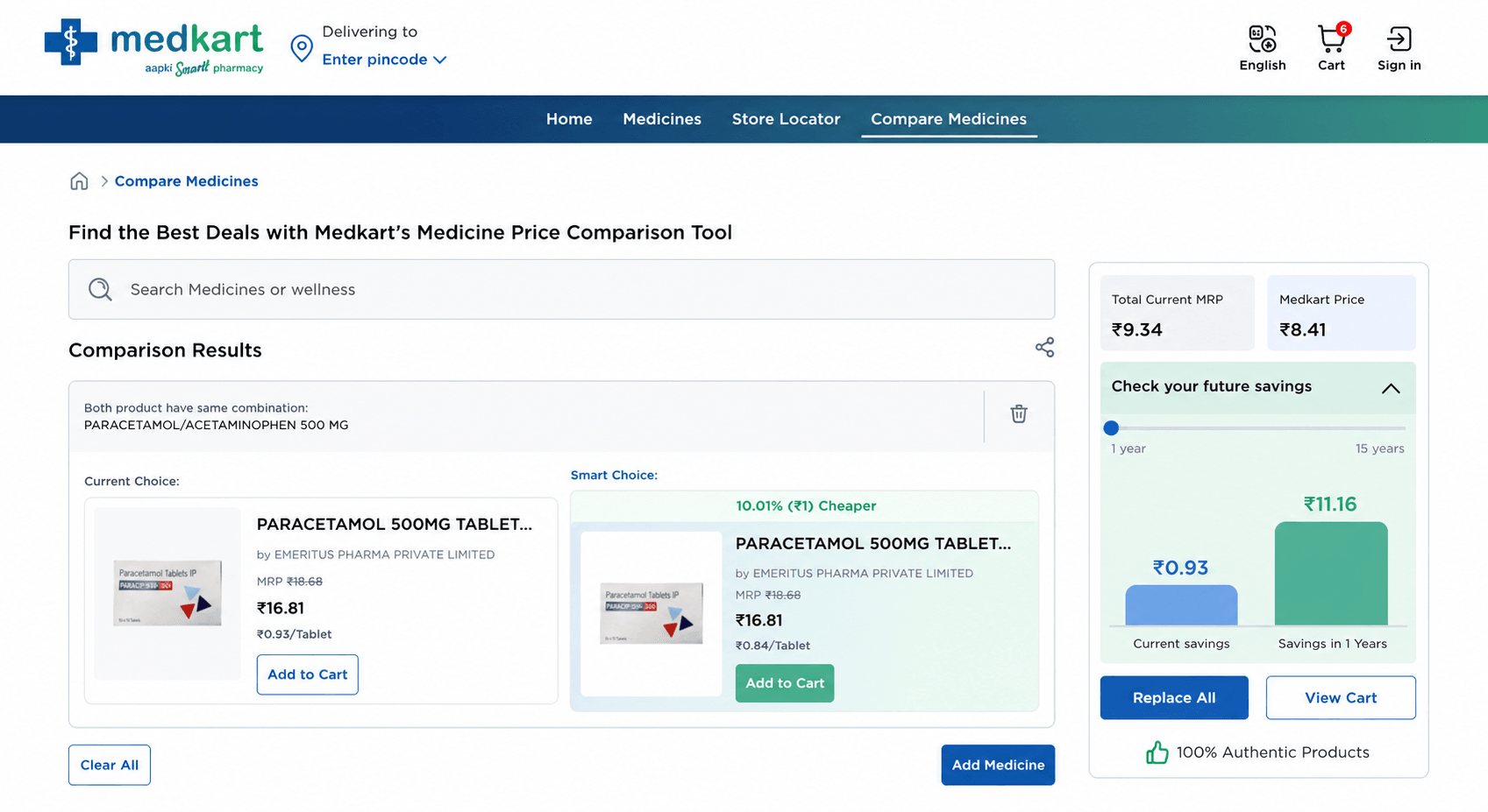This screenshot has height=812, width=1488.
Task: Click the home breadcrumb icon
Action: 79,181
